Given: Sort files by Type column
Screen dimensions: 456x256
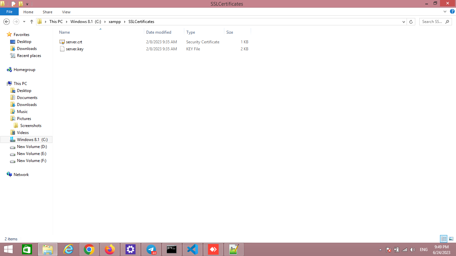Looking at the screenshot, I should click(204, 32).
